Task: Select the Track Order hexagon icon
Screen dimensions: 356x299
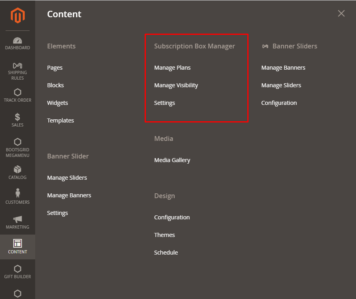Action: (x=18, y=92)
